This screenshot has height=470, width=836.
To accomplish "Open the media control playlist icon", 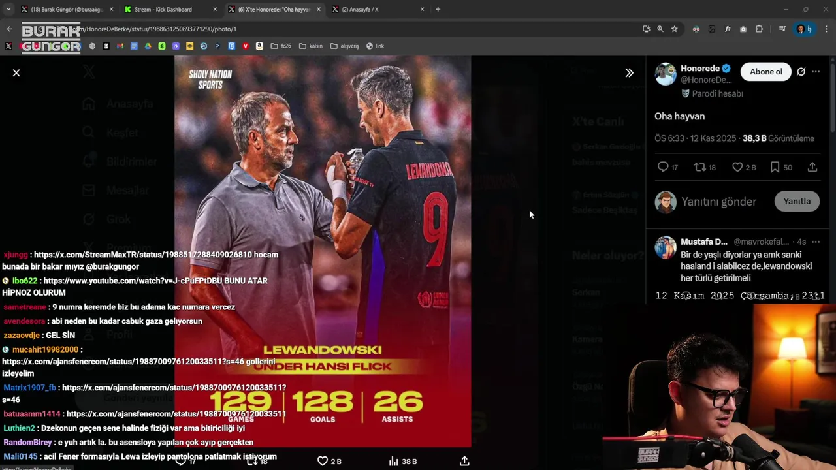I will point(782,29).
